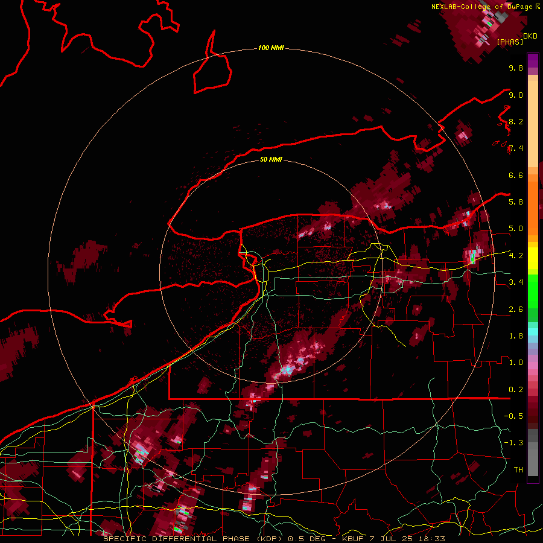The width and height of the screenshot is (543, 543).
Task: Click the yellow band of the color bar
Action: click(x=533, y=258)
